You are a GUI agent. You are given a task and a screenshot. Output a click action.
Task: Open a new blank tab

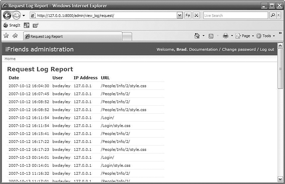pyautogui.click(x=127, y=36)
